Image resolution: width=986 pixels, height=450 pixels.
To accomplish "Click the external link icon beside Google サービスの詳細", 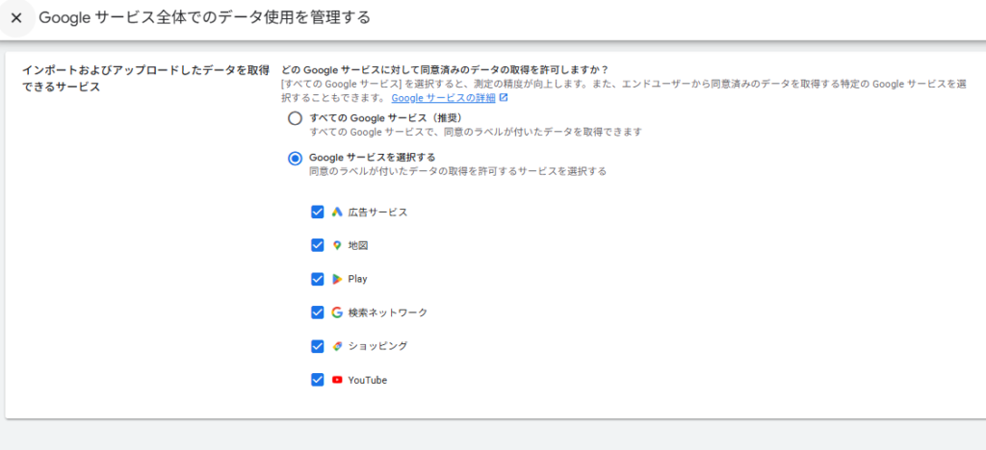I will tap(504, 98).
